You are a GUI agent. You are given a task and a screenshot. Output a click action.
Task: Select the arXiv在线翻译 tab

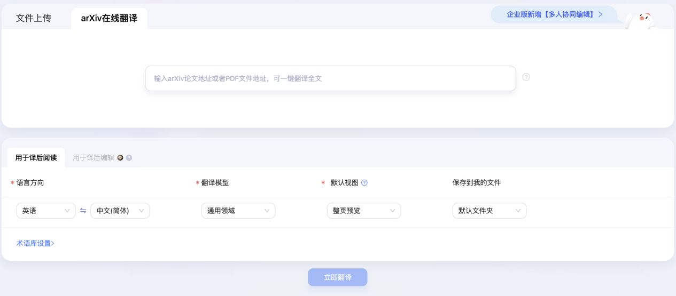pos(109,18)
